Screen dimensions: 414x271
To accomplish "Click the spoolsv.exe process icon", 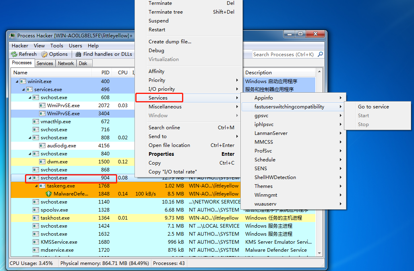I will tap(36, 210).
